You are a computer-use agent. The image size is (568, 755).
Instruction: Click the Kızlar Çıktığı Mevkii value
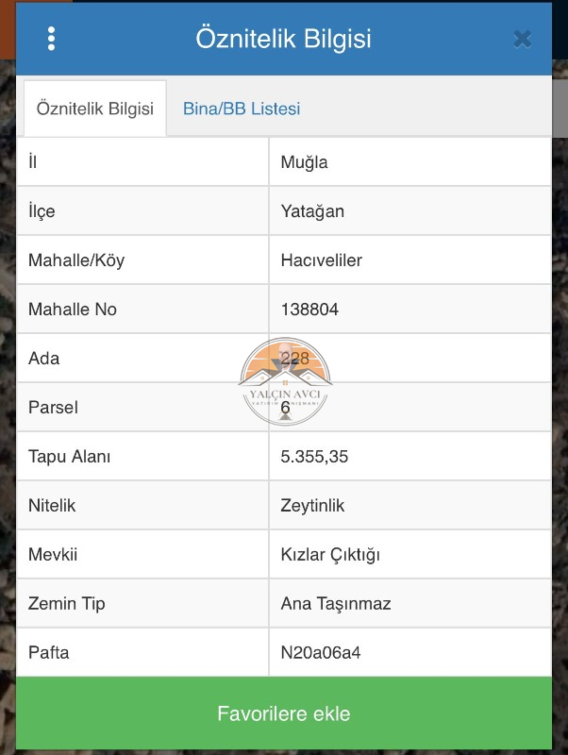point(330,555)
